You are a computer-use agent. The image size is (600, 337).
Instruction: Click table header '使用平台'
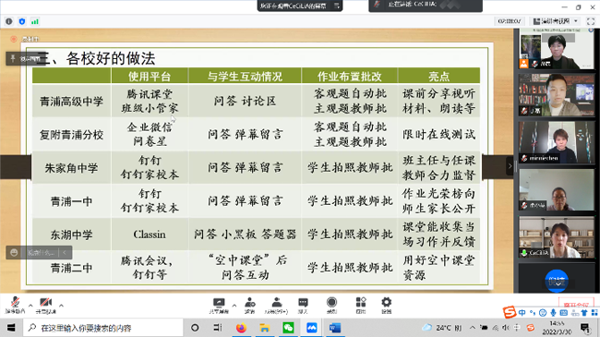click(150, 77)
